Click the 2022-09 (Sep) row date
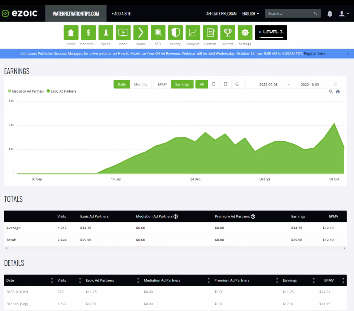354x311 pixels. pos(17,304)
